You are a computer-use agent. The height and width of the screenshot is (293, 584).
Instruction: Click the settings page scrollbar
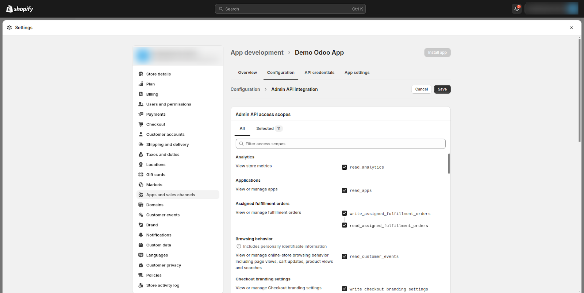(580, 90)
